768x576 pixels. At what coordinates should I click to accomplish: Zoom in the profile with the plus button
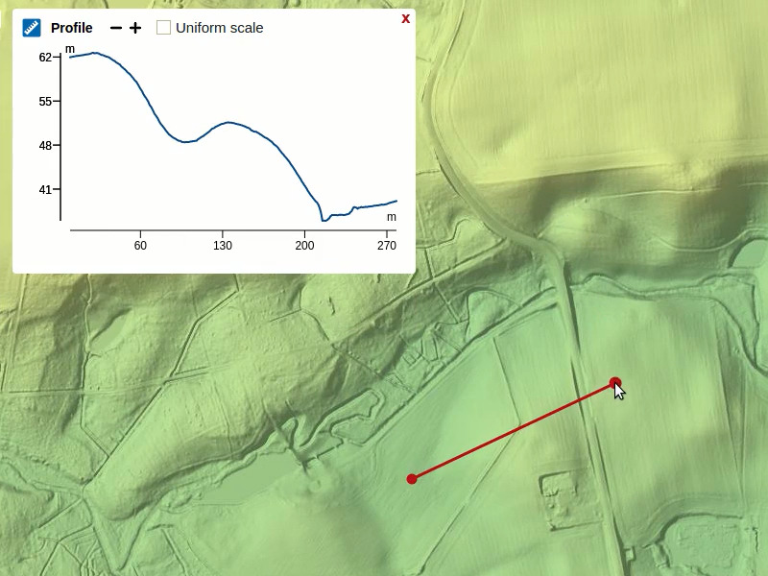click(135, 28)
